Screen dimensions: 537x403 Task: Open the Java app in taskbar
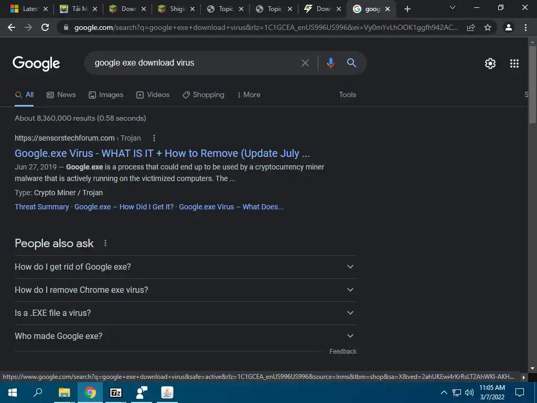167,393
